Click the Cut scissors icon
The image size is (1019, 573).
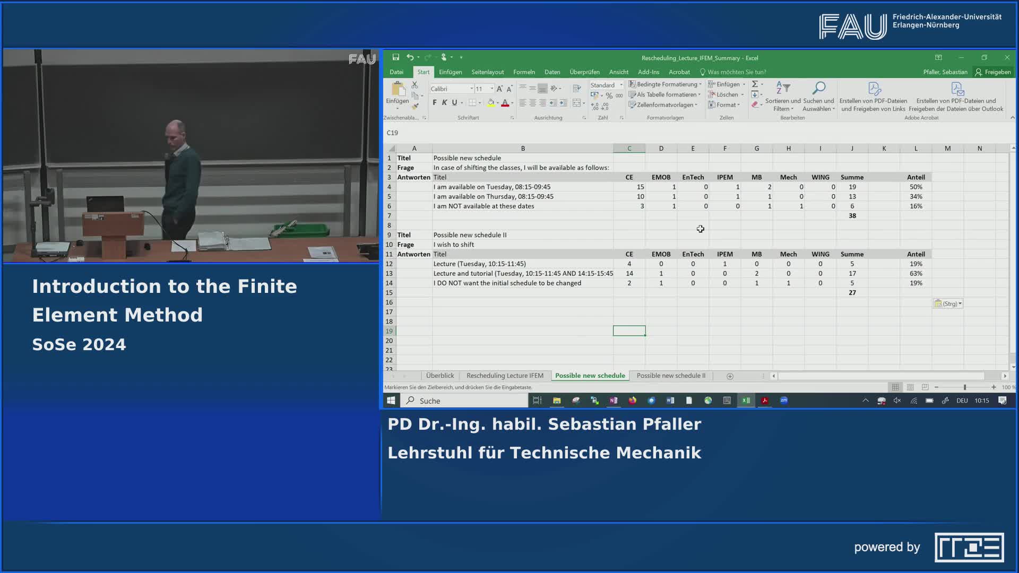point(414,85)
